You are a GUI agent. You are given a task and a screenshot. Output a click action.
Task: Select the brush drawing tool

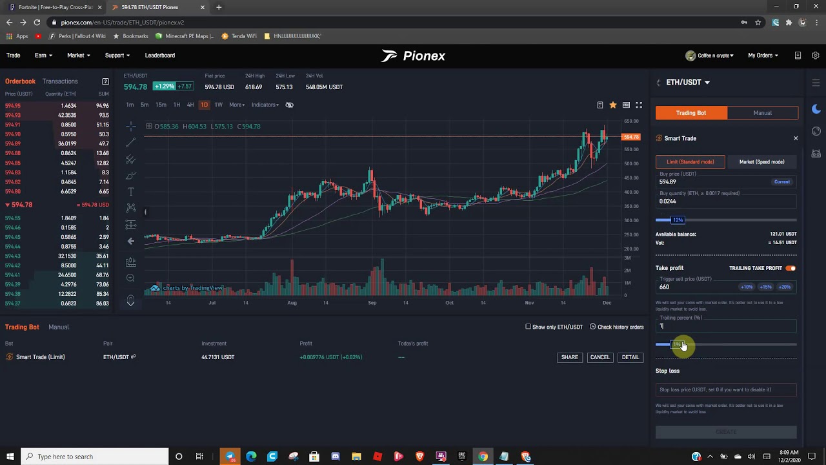pyautogui.click(x=131, y=175)
